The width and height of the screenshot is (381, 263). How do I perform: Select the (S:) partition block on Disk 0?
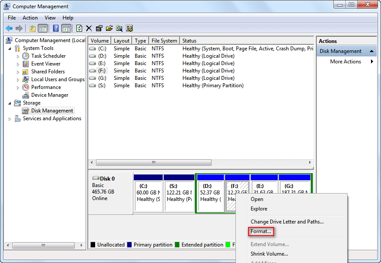coord(179,193)
